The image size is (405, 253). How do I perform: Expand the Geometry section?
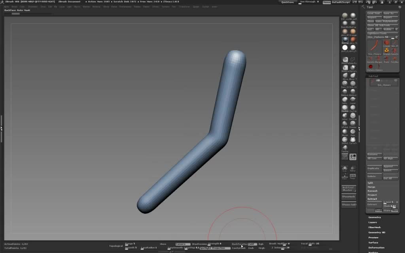point(375,217)
